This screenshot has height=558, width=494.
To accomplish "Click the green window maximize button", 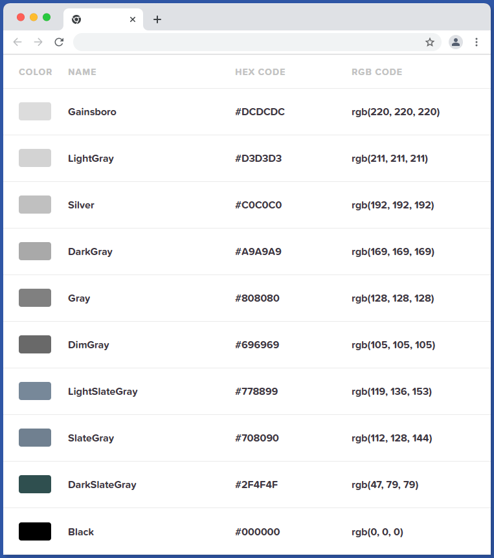I will coord(47,17).
